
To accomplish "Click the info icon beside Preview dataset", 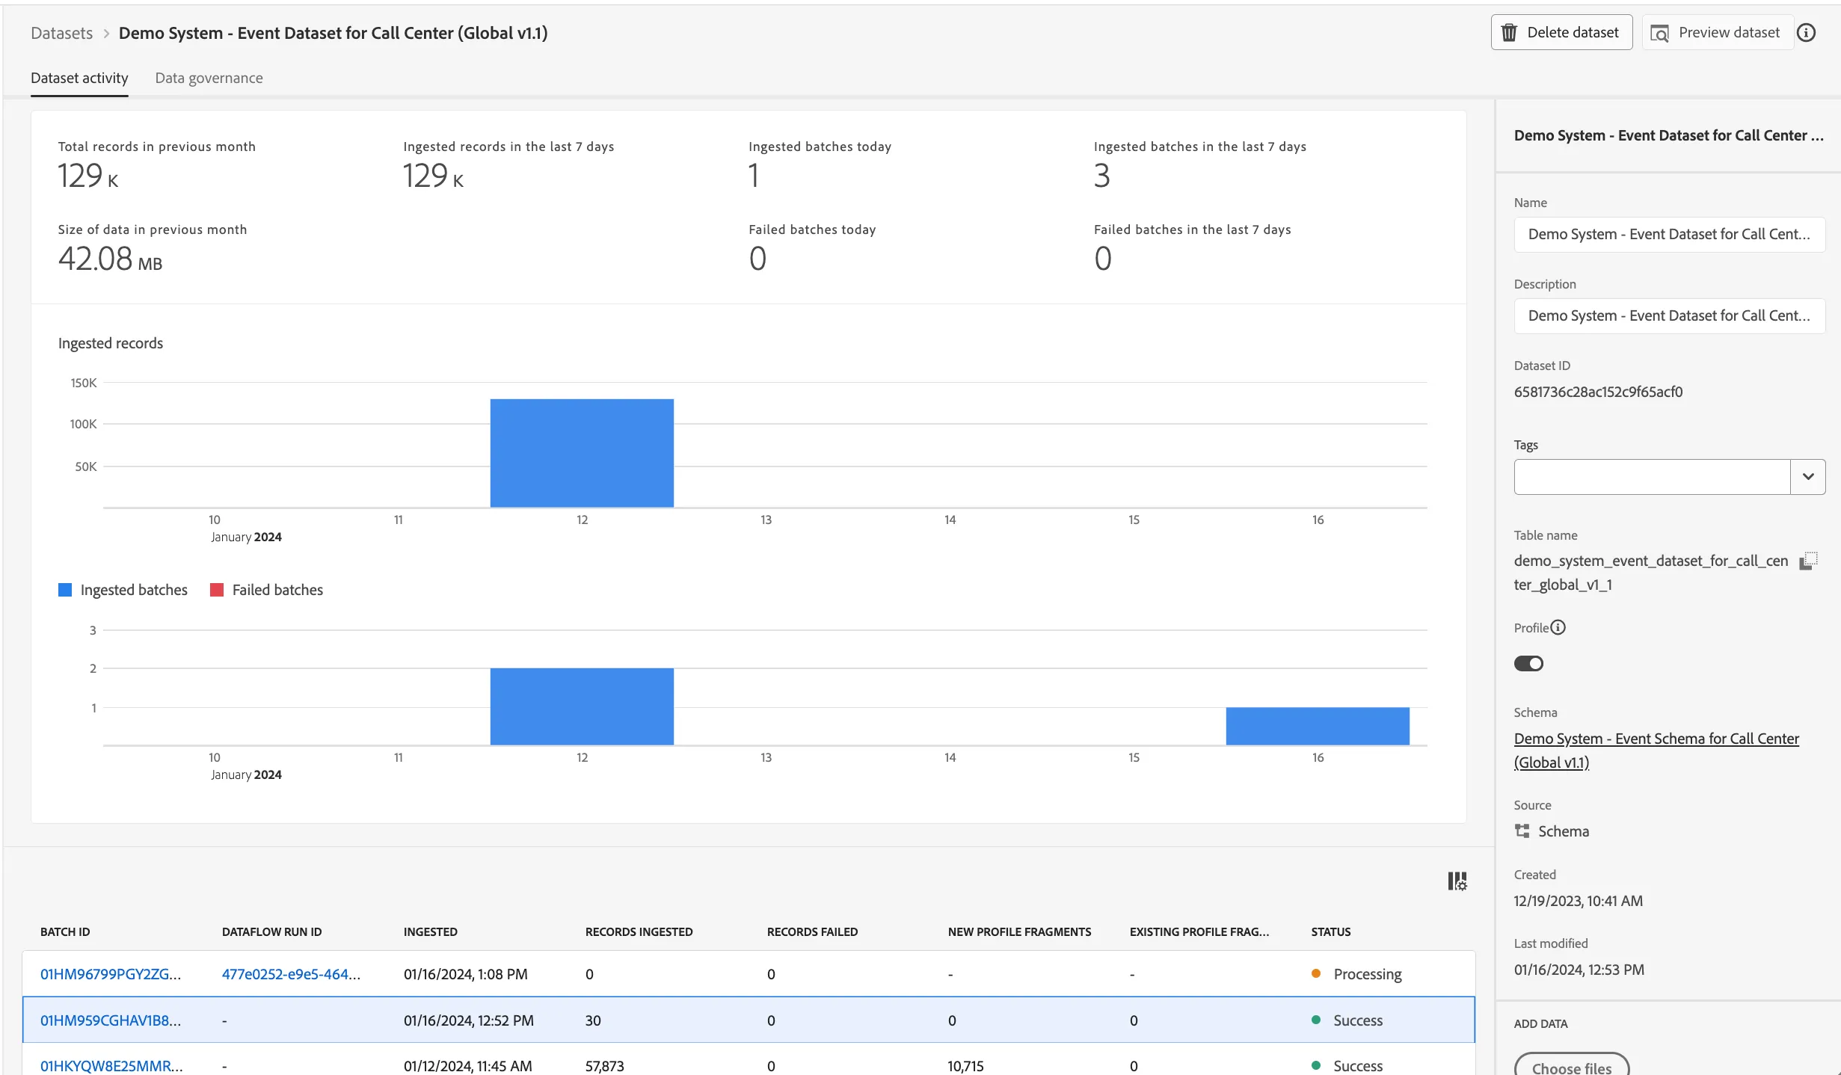I will [x=1806, y=32].
